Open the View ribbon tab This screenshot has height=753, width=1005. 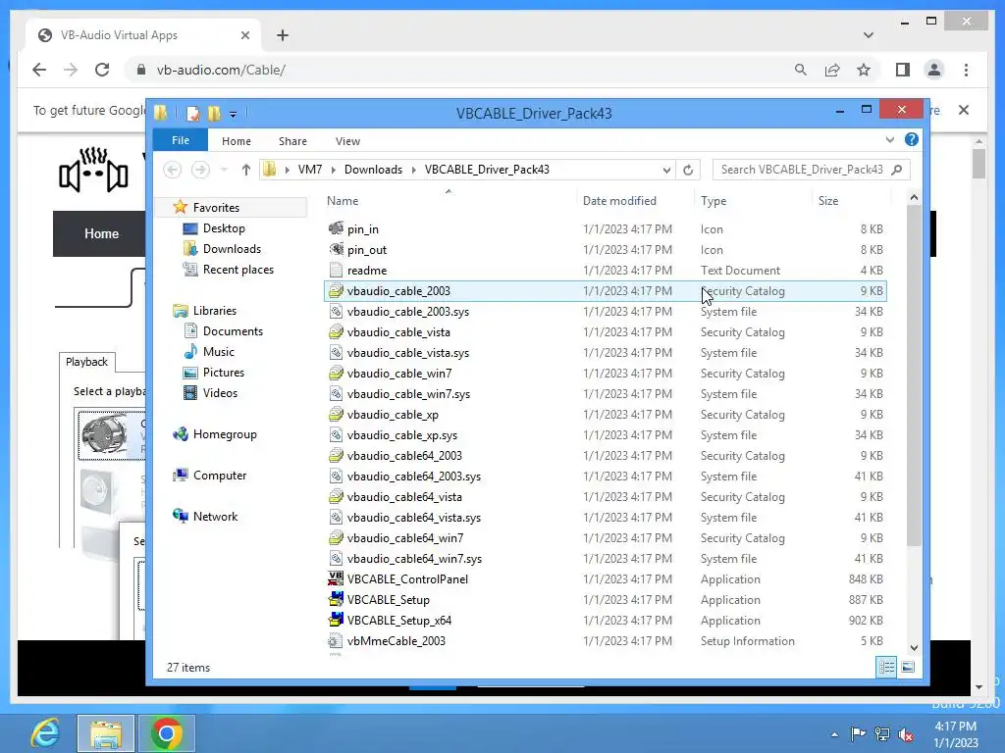348,141
